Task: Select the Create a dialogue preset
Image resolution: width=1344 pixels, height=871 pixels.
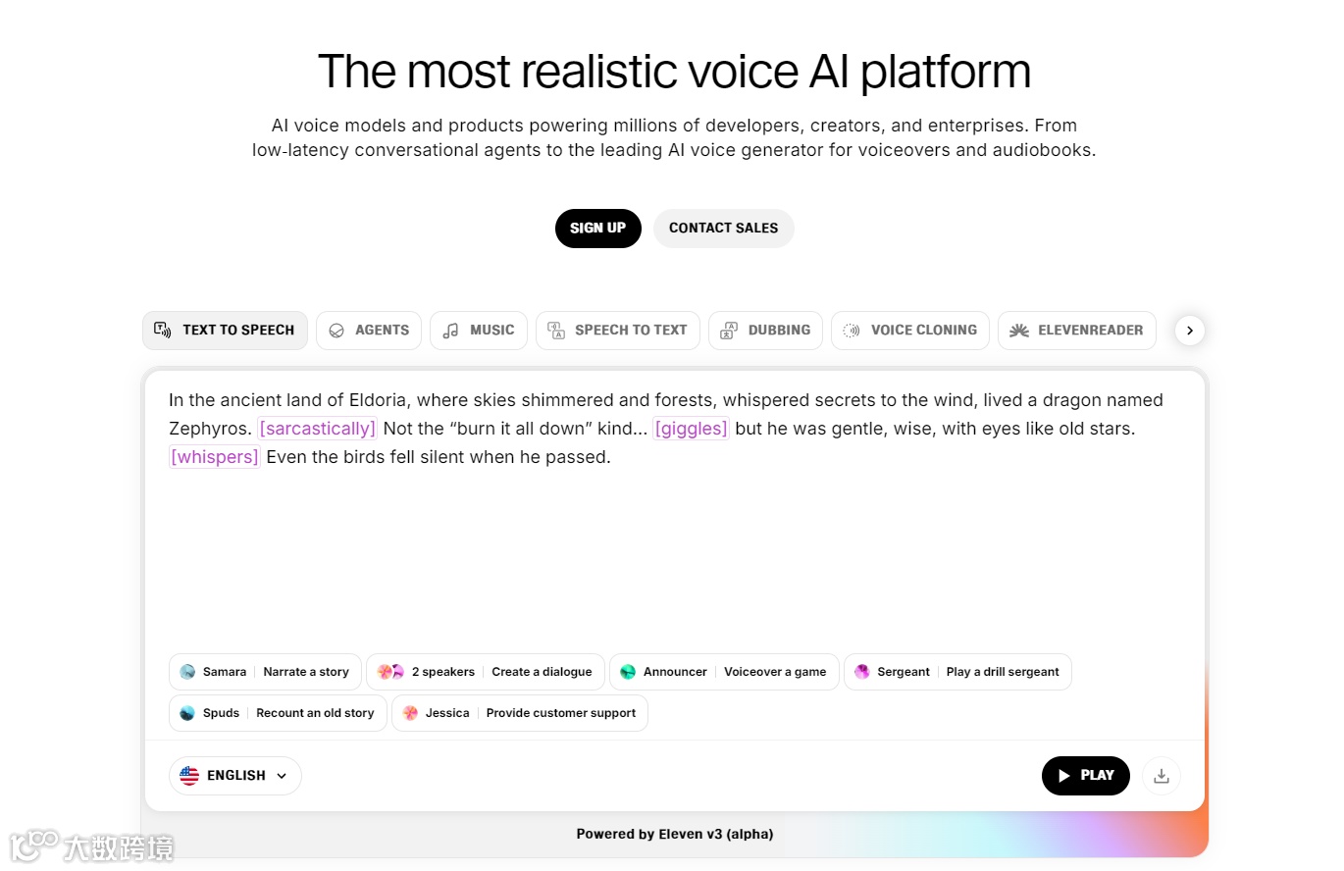Action: coord(542,672)
